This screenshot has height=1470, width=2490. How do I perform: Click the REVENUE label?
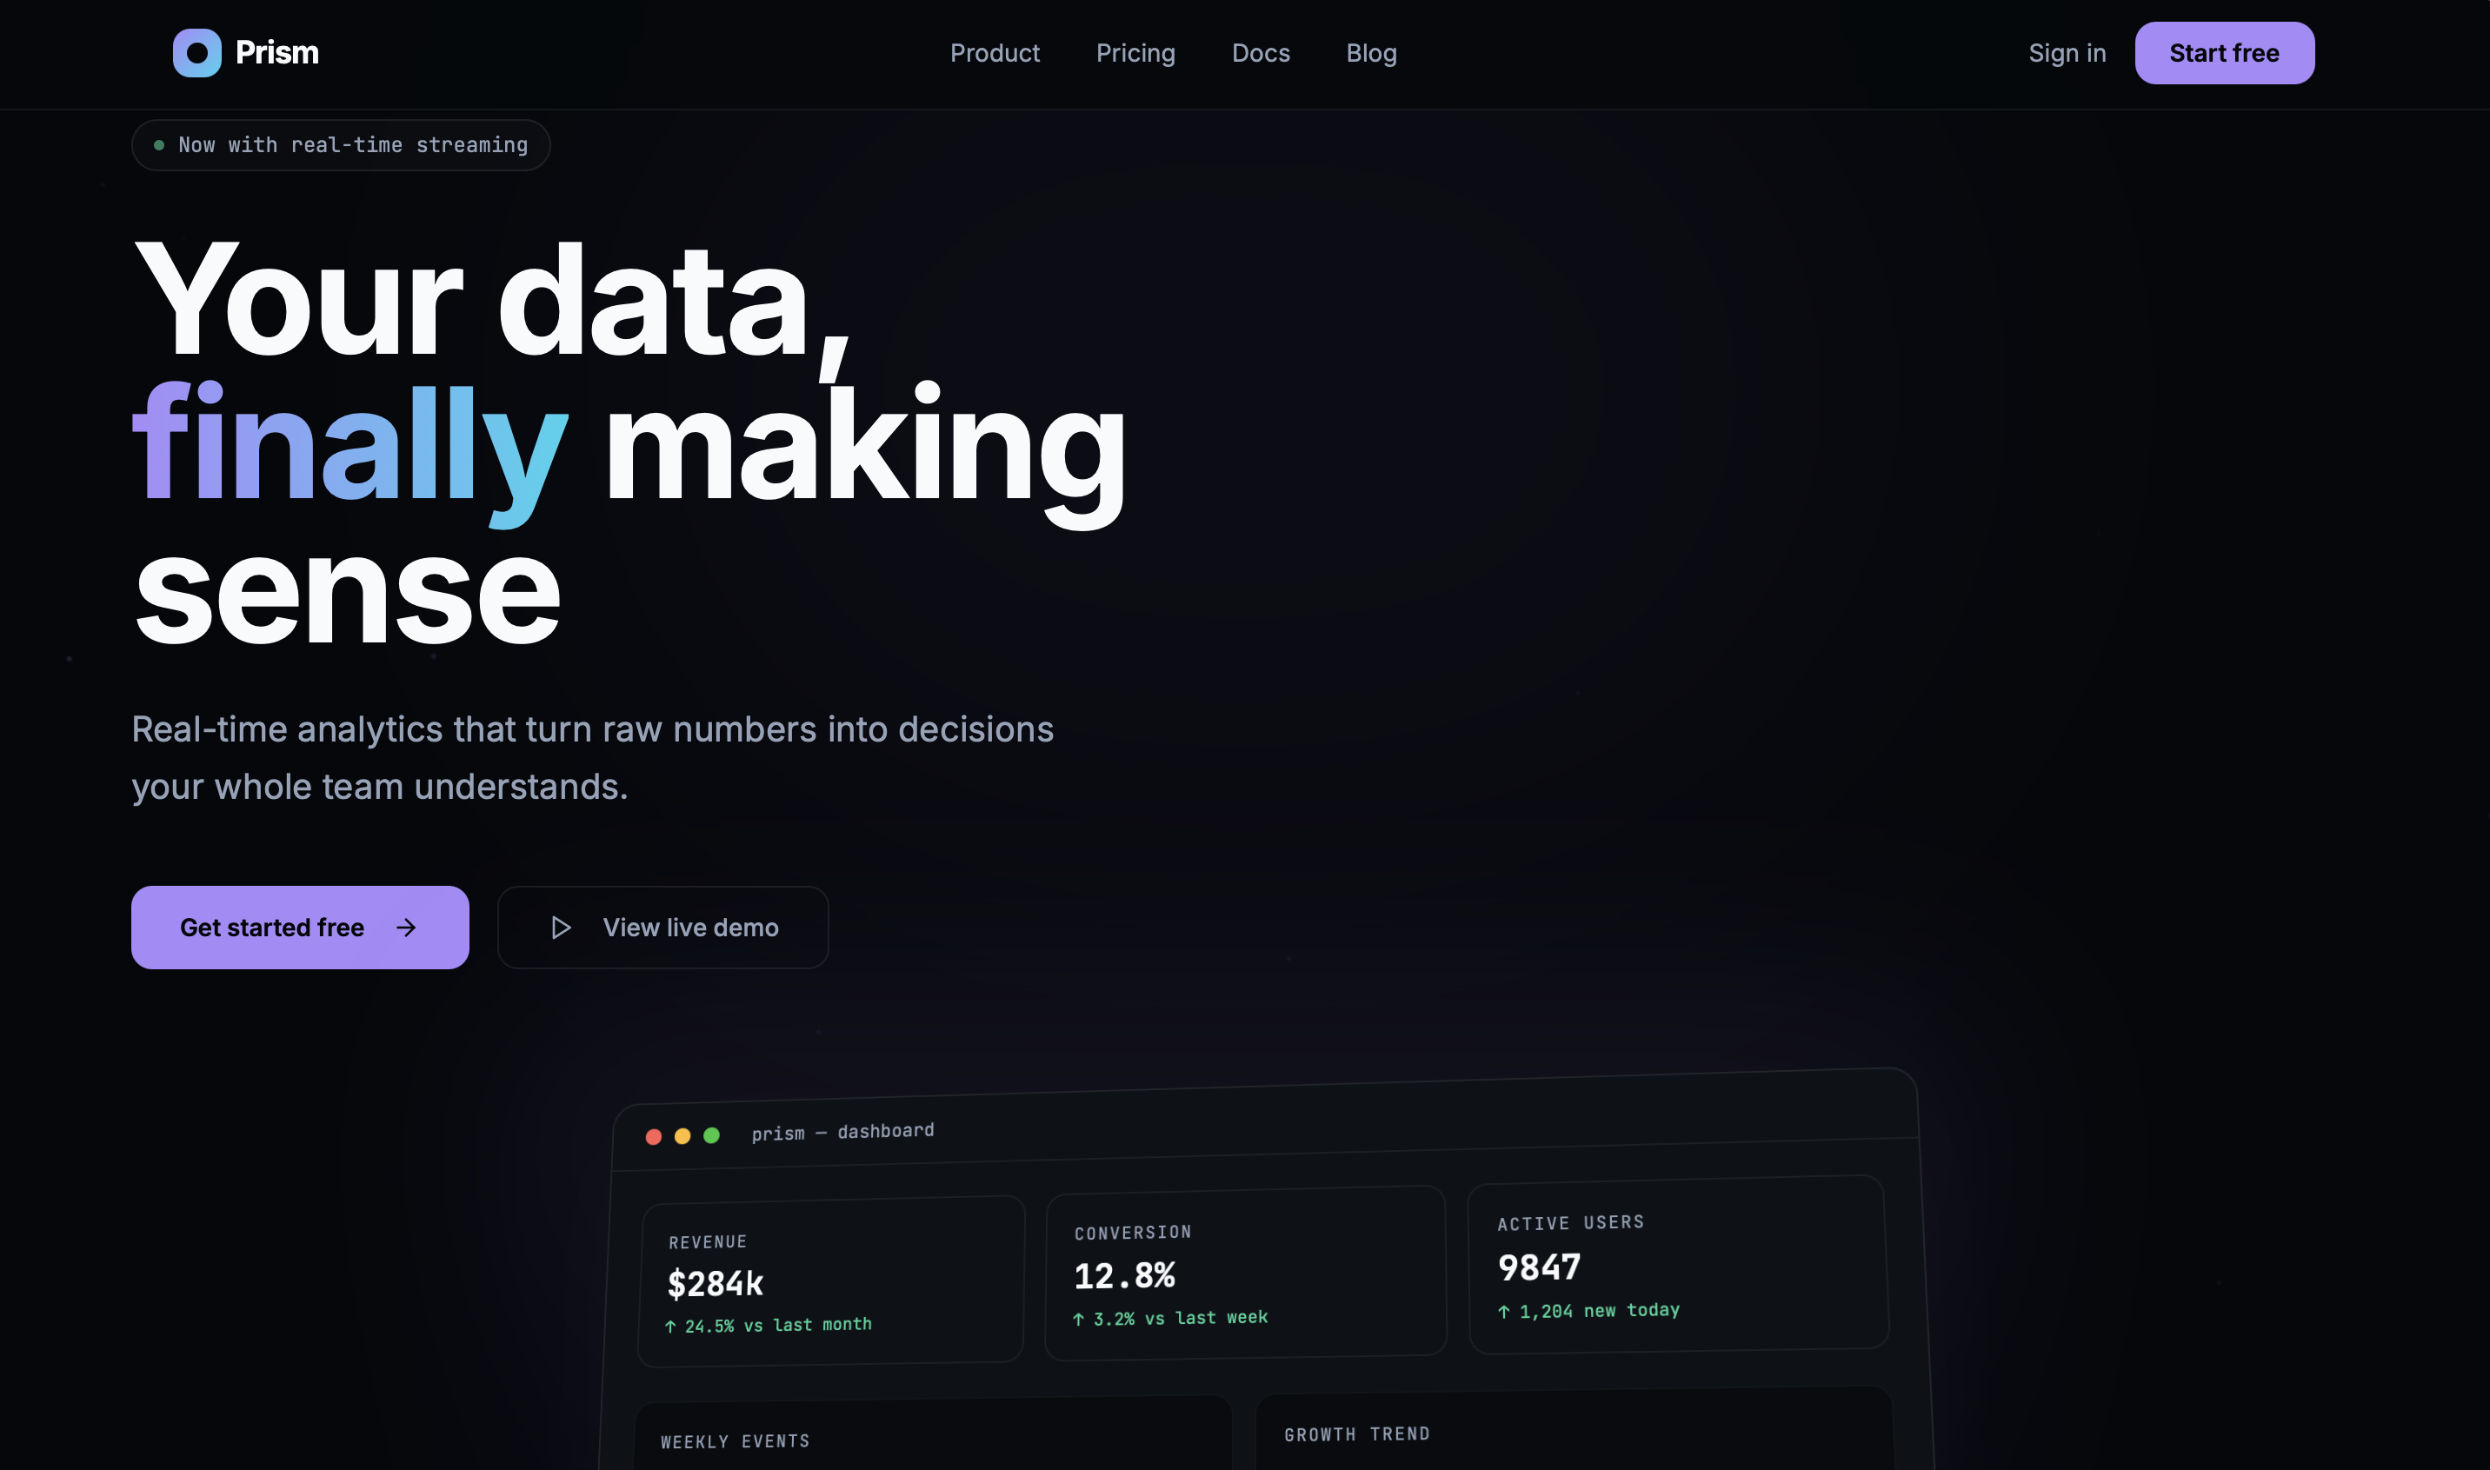709,1241
